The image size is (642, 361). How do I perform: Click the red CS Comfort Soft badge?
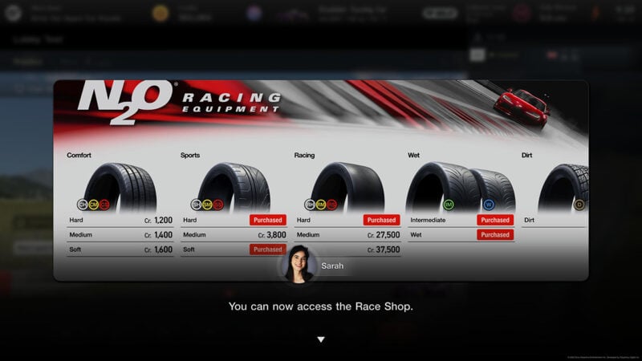click(x=104, y=205)
